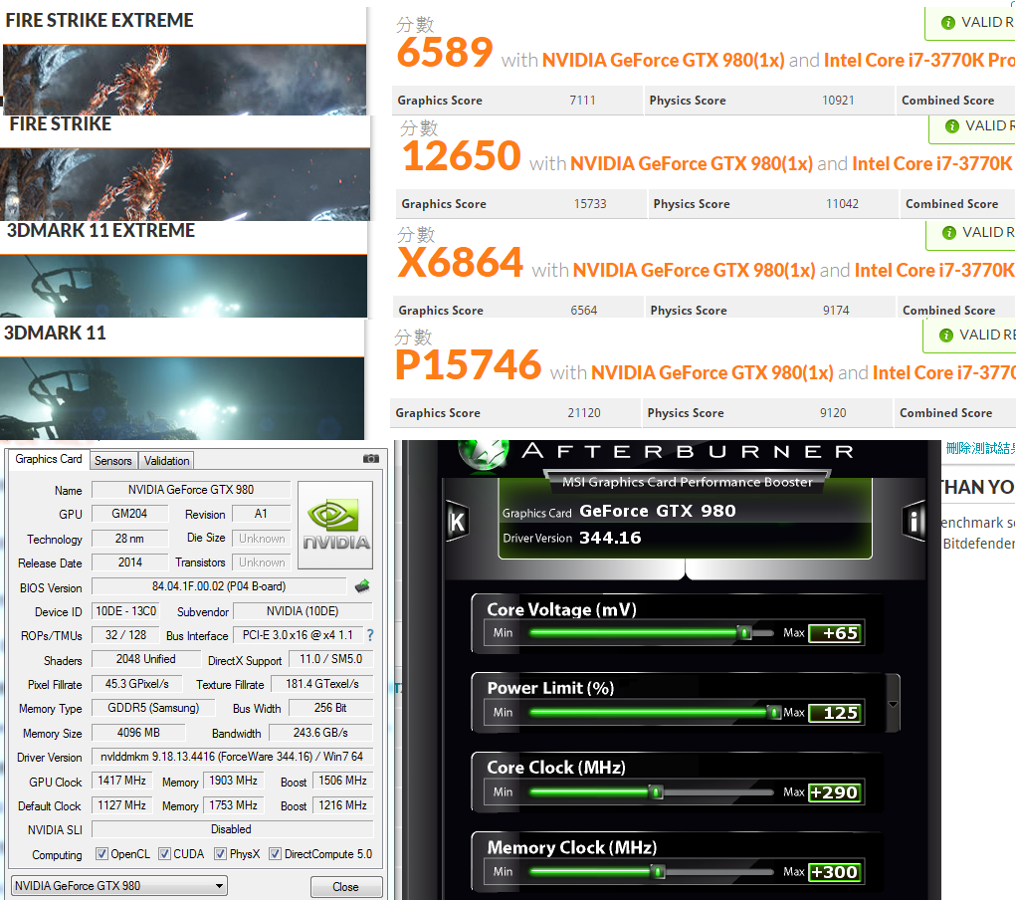Toggle the OpenCL checkbox
Viewport: 1016px width, 900px height.
[102, 853]
